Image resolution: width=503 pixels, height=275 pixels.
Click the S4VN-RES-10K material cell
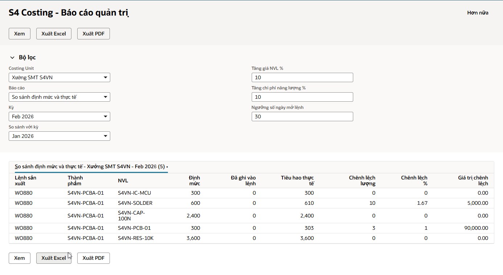coord(136,238)
